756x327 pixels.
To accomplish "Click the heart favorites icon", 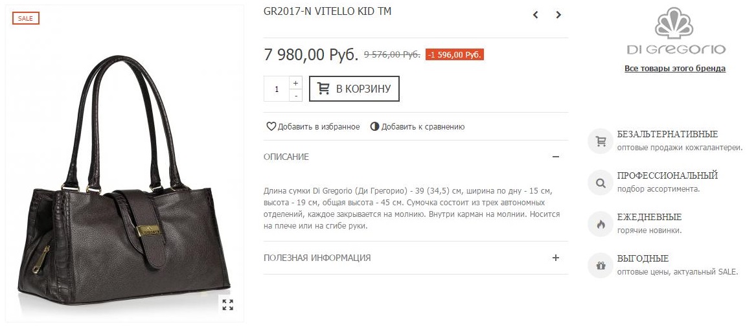I will coord(271,127).
